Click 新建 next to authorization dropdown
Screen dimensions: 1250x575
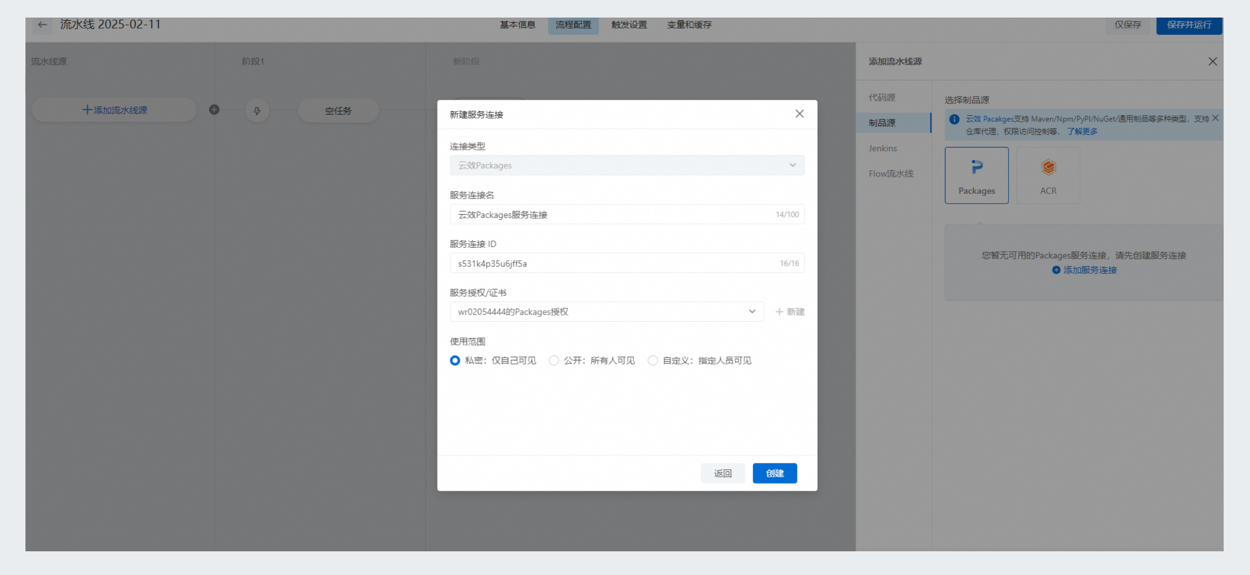pyautogui.click(x=790, y=312)
